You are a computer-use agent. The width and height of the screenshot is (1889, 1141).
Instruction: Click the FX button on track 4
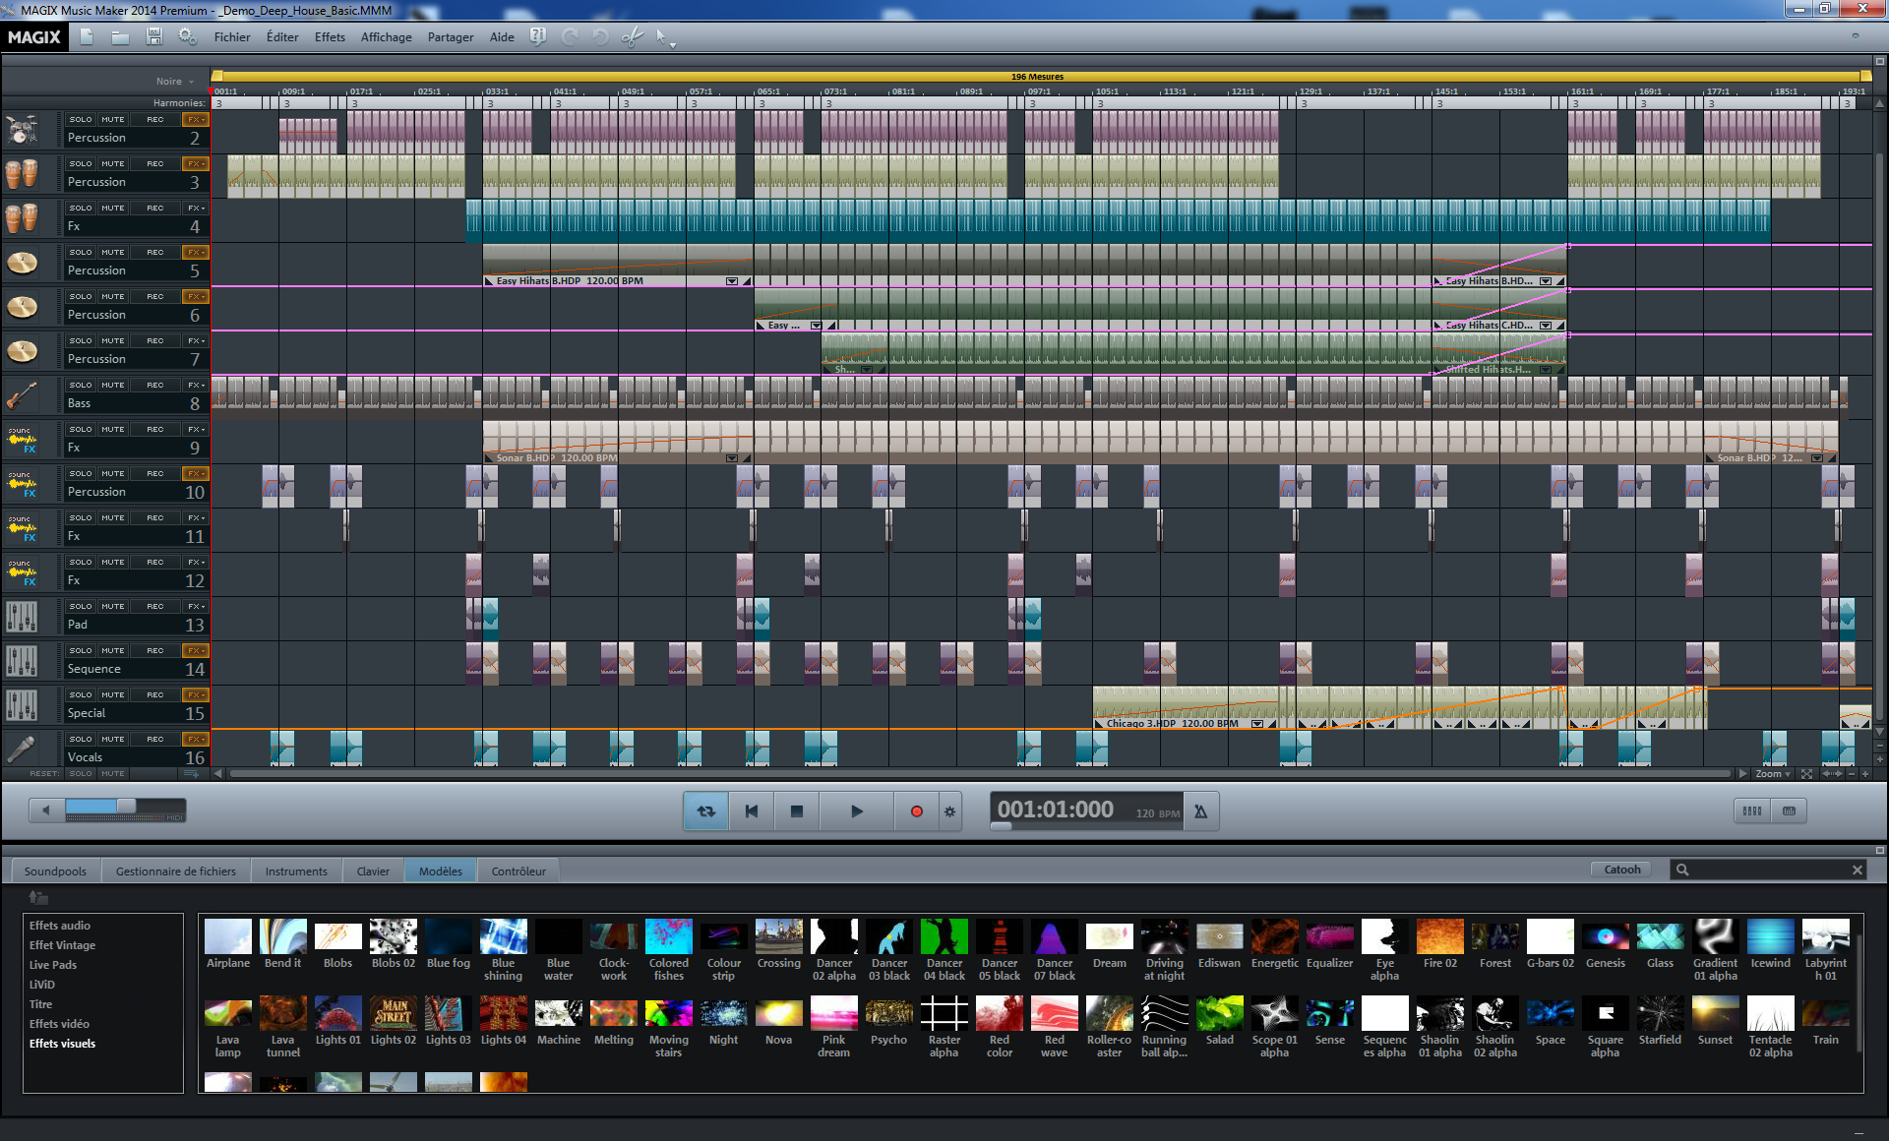tap(193, 208)
